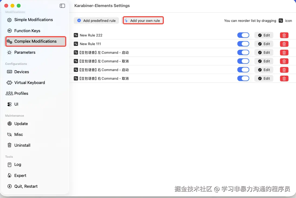The image size is (296, 198).
Task: Click the Expert flame icon
Action: (9, 175)
